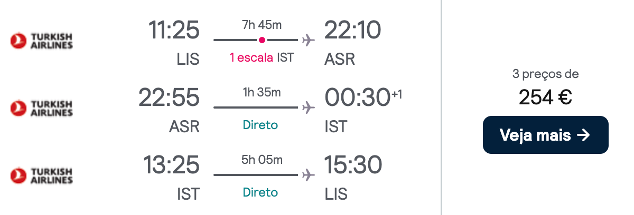Click Turkish Airlines logo on LIS–ASR flight
This screenshot has height=215, width=634.
click(x=42, y=41)
